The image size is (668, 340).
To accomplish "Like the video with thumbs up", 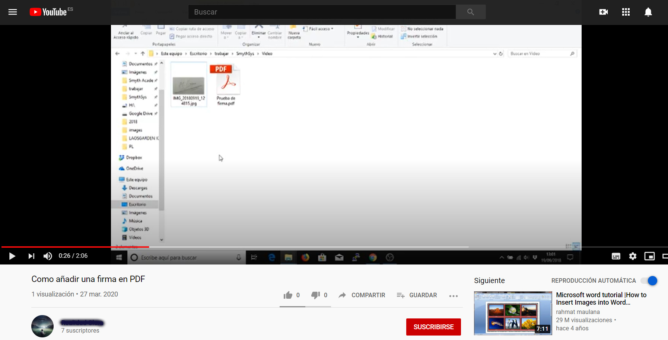I will (288, 295).
